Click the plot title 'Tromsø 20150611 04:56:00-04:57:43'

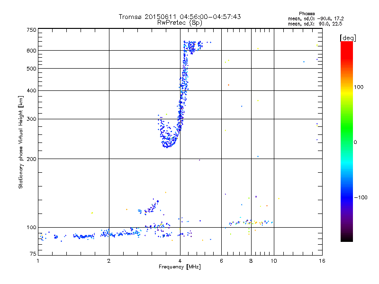(x=180, y=17)
